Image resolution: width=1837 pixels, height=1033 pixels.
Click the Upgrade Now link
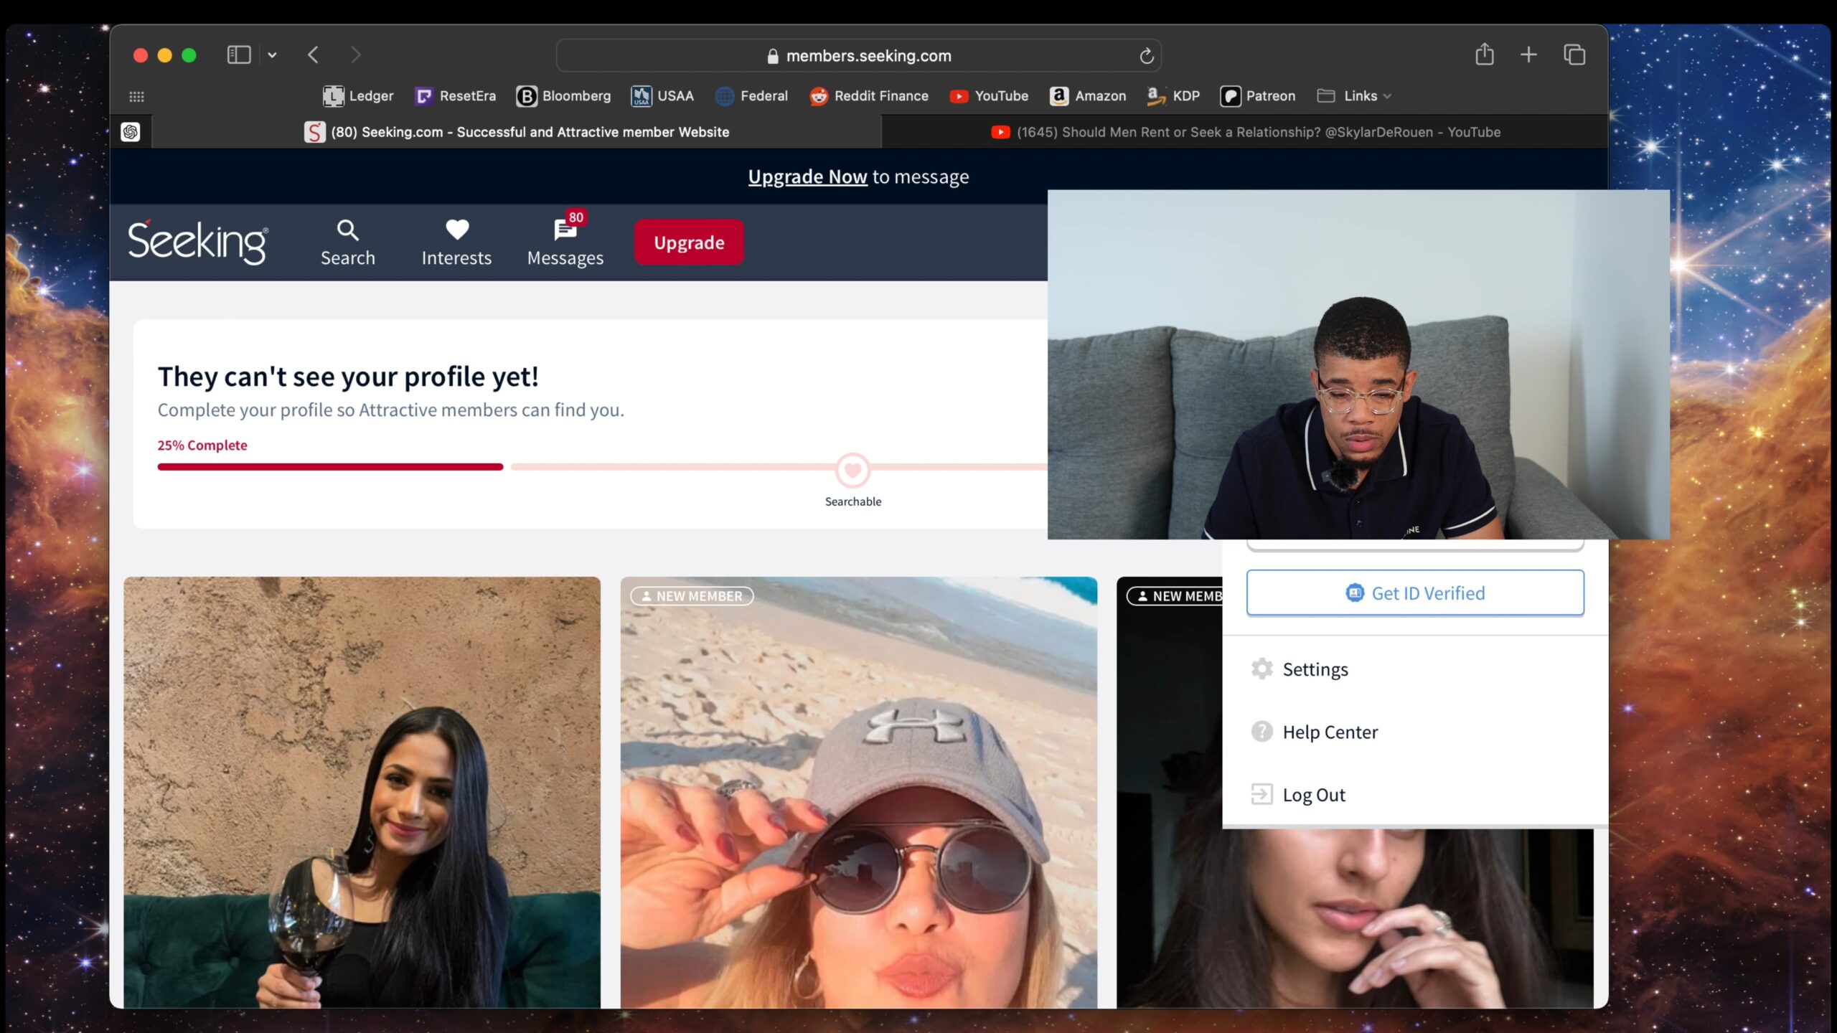tap(807, 176)
